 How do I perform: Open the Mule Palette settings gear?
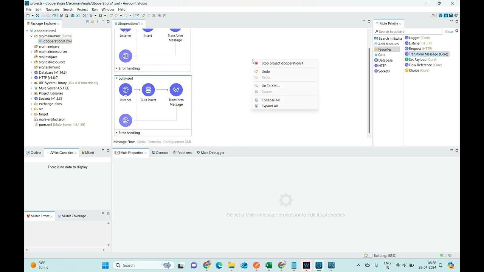[457, 31]
